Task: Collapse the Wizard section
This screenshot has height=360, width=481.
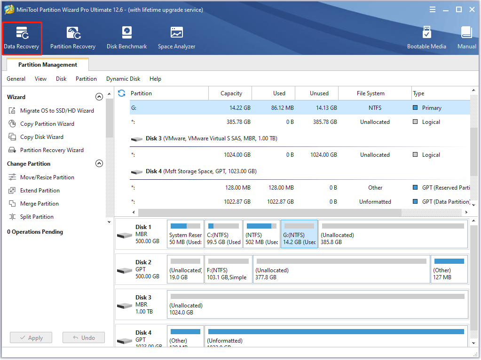Action: pyautogui.click(x=99, y=97)
